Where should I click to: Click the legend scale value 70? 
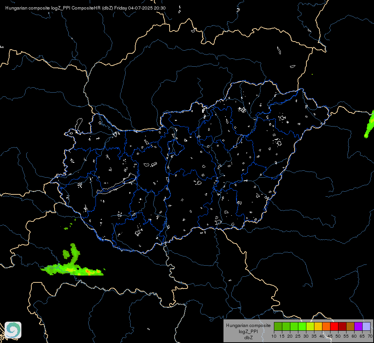pyautogui.click(x=370, y=337)
